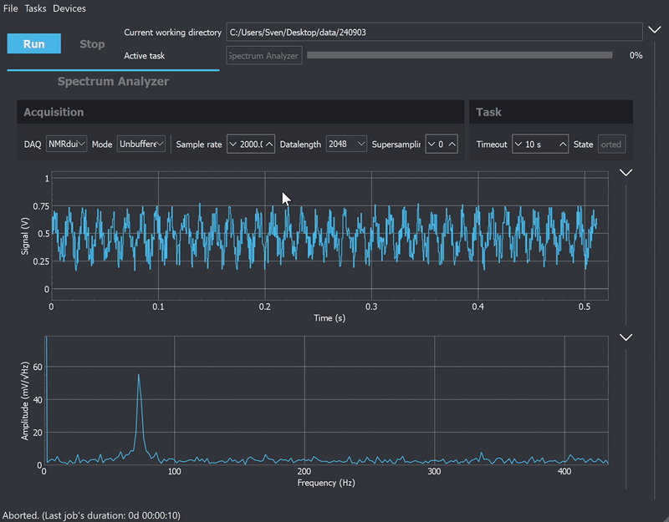This screenshot has width=669, height=522.
Task: Select the Spectrum Analyzer tab
Action: (113, 82)
